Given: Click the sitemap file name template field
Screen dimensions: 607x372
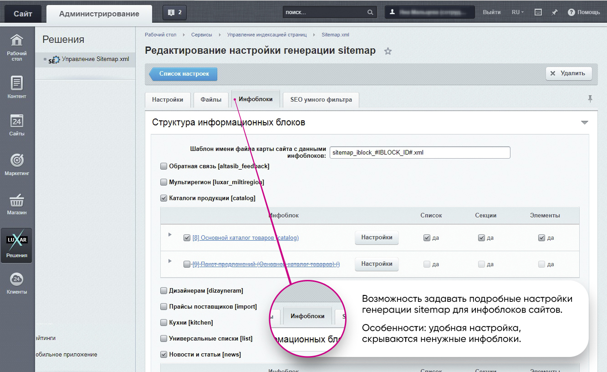Looking at the screenshot, I should [x=419, y=153].
